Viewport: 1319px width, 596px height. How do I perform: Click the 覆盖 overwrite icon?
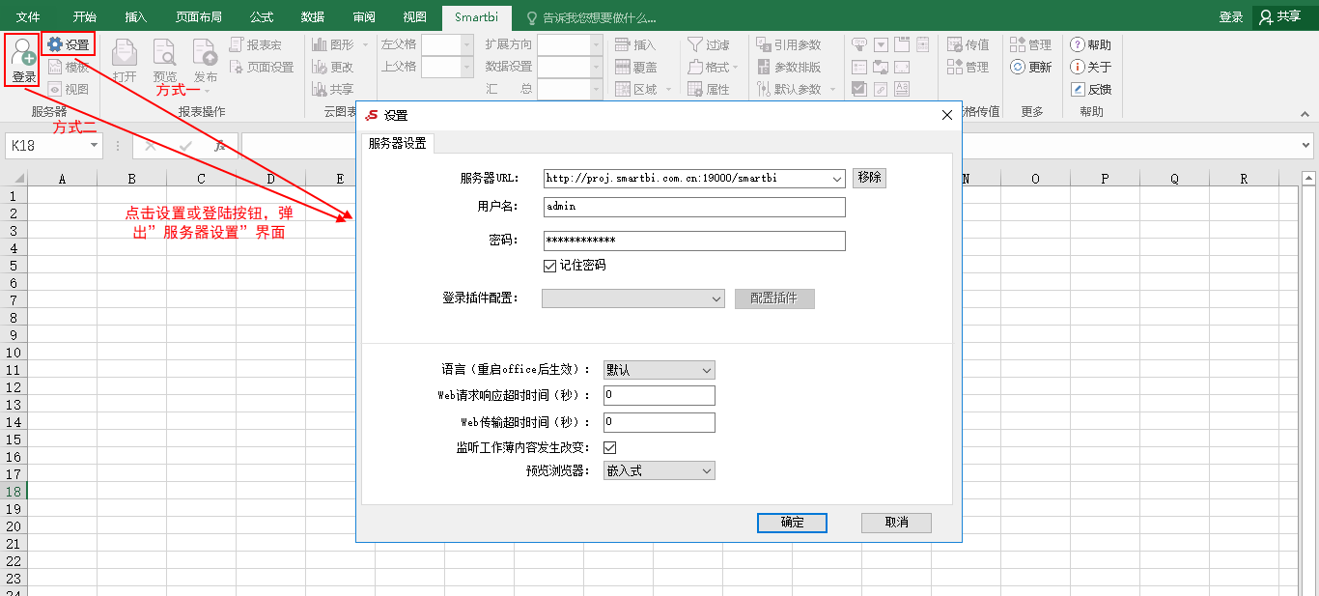tap(635, 67)
